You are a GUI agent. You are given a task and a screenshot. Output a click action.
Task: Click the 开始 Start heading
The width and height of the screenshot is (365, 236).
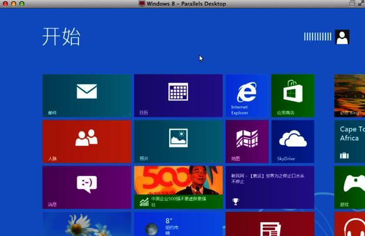click(x=61, y=37)
